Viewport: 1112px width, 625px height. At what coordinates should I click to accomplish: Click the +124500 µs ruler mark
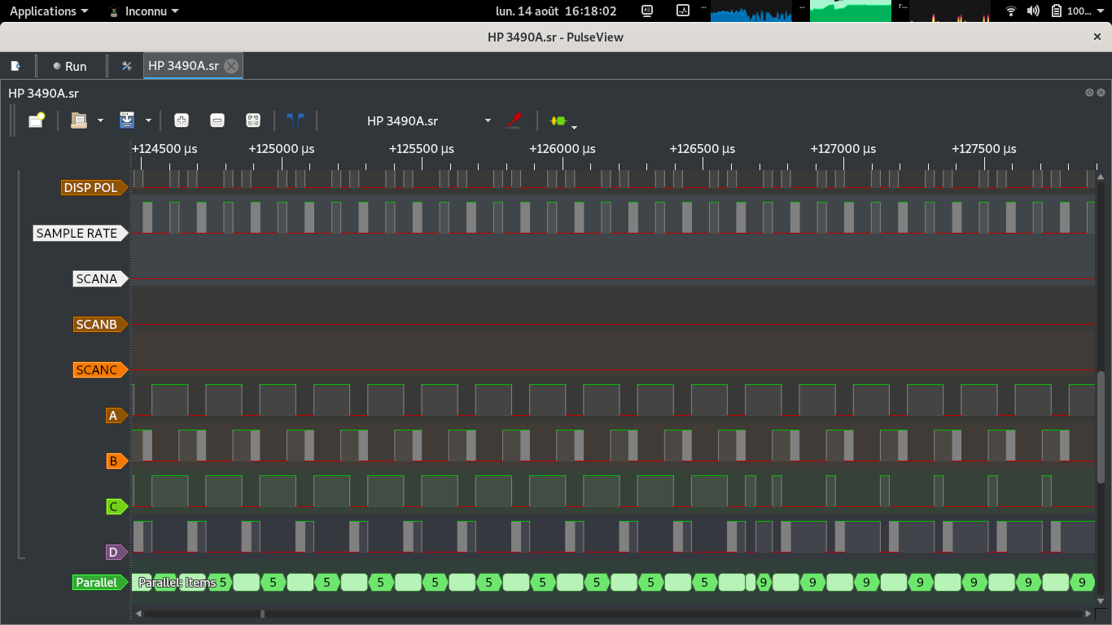pyautogui.click(x=164, y=149)
